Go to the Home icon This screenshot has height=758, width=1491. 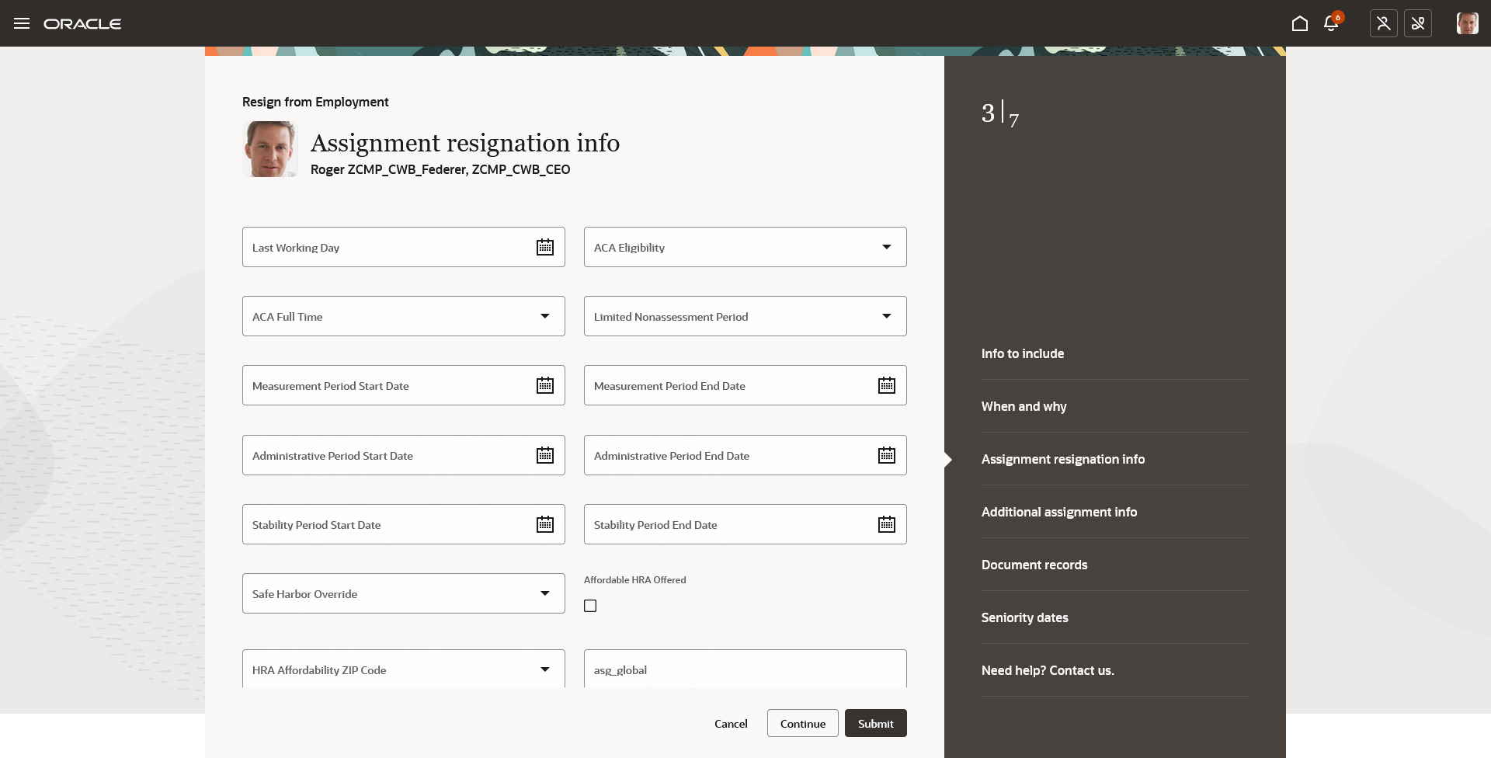[x=1300, y=23]
